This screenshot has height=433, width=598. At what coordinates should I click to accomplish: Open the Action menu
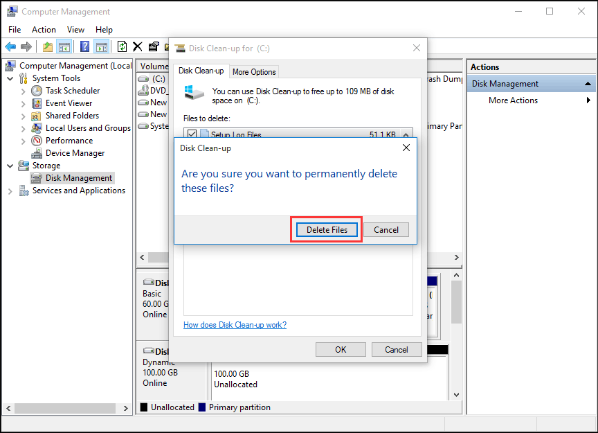pyautogui.click(x=44, y=29)
